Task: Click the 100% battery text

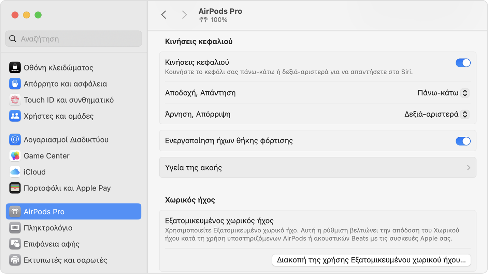Action: pyautogui.click(x=219, y=20)
